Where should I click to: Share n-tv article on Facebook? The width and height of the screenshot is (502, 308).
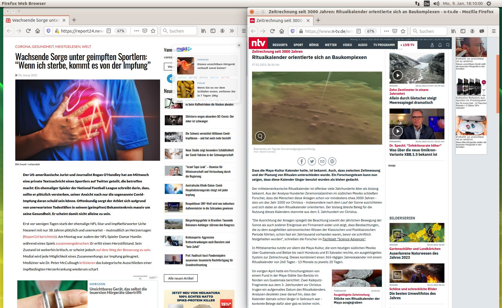(x=302, y=161)
